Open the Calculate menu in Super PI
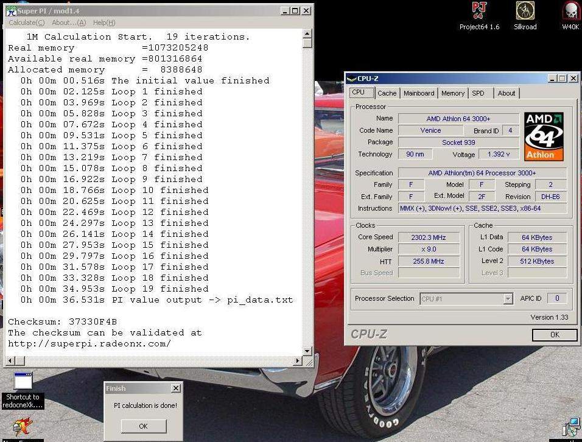 point(26,23)
